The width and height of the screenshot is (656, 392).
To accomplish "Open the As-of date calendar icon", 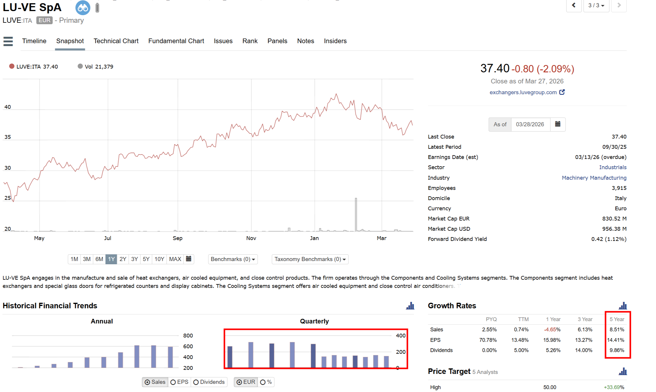I will (x=557, y=124).
